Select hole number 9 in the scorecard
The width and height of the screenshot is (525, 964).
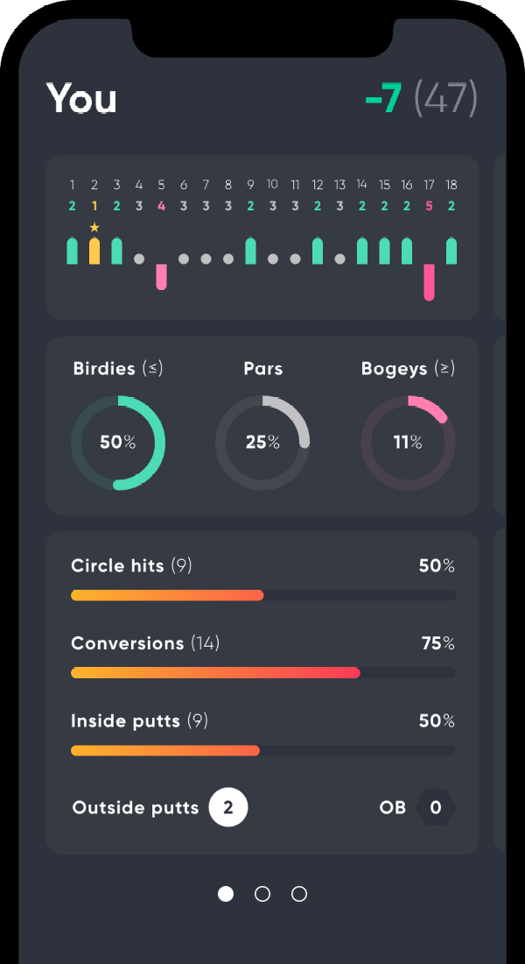point(250,185)
